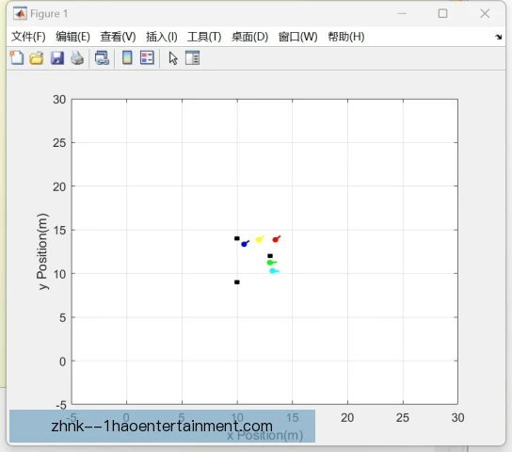512x452 pixels.
Task: Click the MATLAB logo in title bar
Action: pos(20,13)
